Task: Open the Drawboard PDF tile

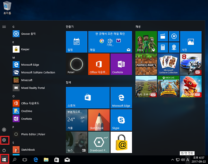Action: pos(99,142)
